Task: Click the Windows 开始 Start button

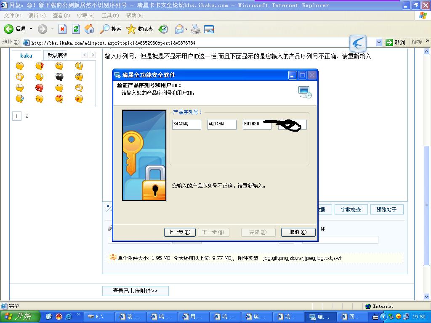Action: click(20, 317)
